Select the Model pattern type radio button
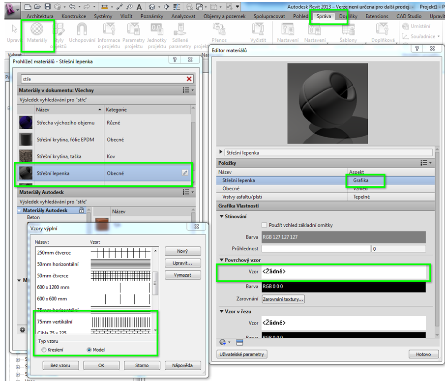The image size is (445, 383). (x=89, y=350)
